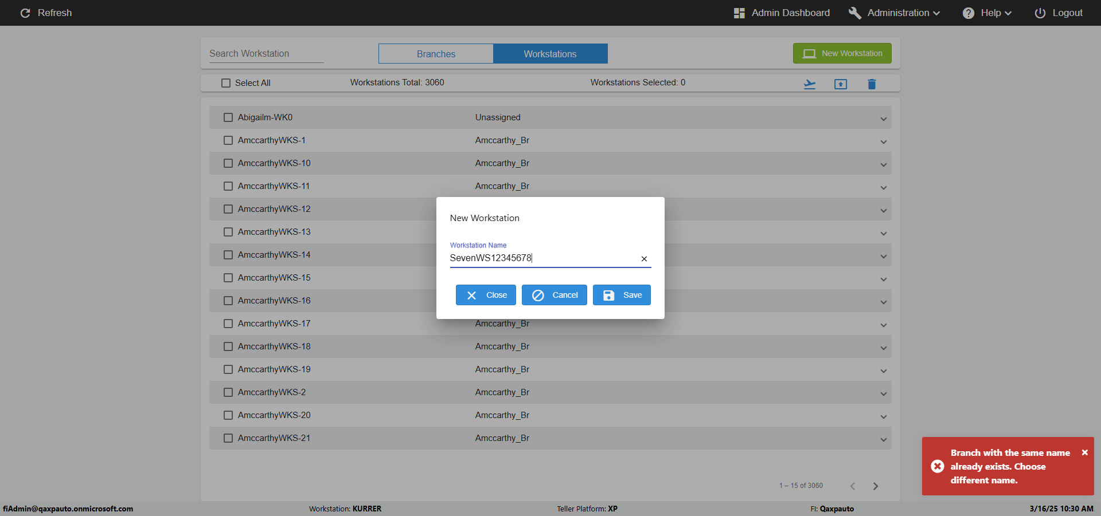Switch to the Workstations tab
1101x516 pixels.
pos(550,54)
